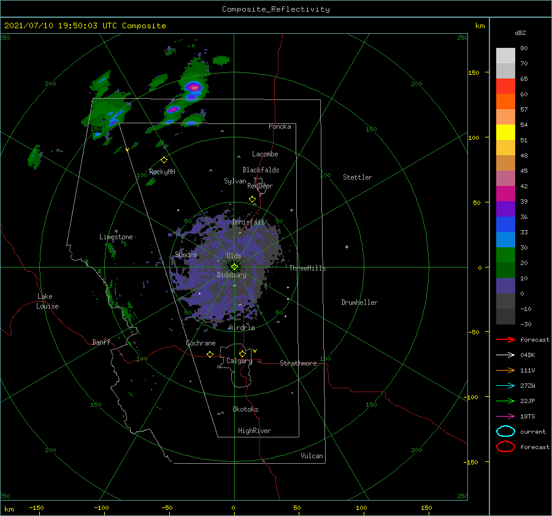
Task: Click the yellow diamond marker near Cochrane
Action: click(210, 355)
